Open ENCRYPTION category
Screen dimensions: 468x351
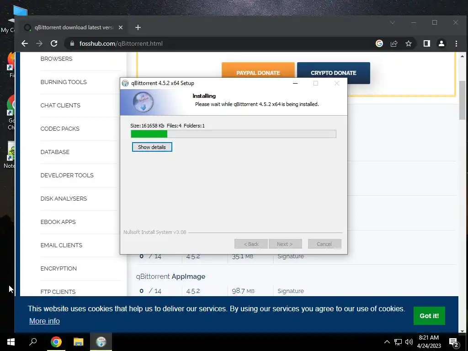58,268
